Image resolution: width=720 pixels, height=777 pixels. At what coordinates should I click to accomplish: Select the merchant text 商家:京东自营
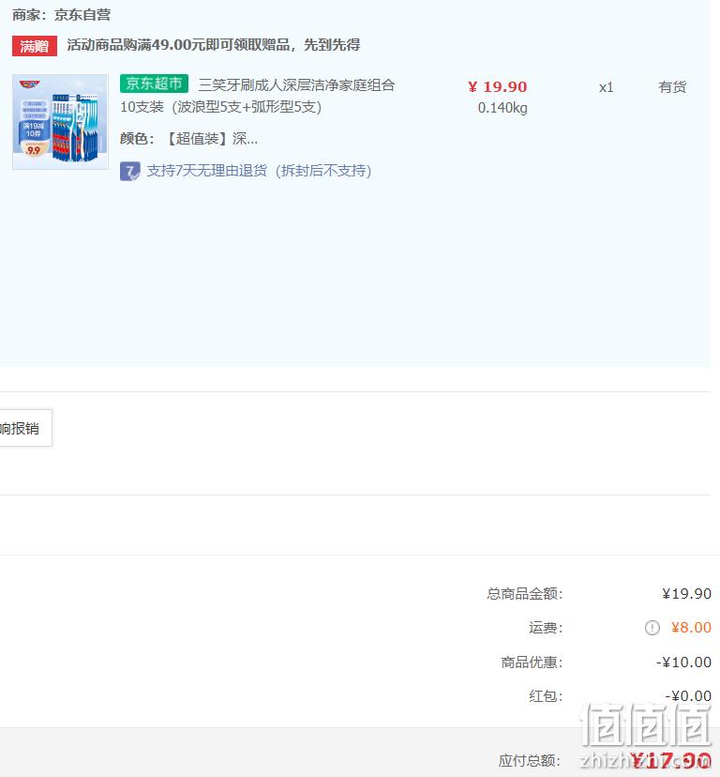(61, 15)
